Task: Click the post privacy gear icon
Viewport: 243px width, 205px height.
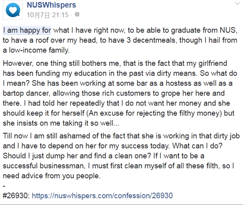Action: [77, 14]
